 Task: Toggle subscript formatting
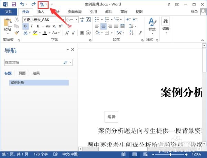coord(54,26)
